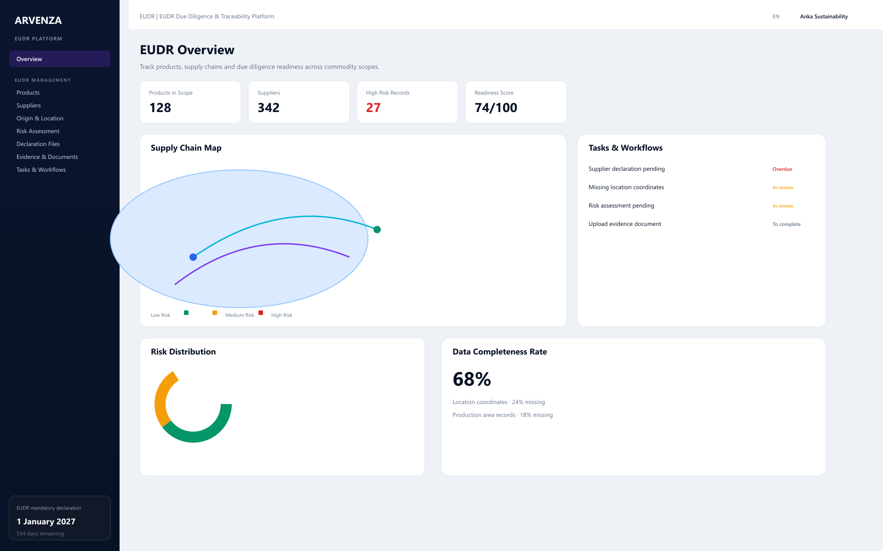Open the Anka Sustainability account menu
This screenshot has height=551, width=883.
click(x=824, y=17)
